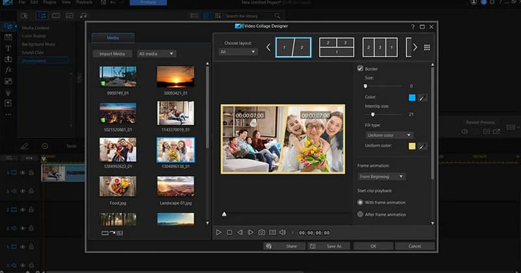This screenshot has width=521, height=273.
Task: Click the library grid view icon
Action: 218,16
